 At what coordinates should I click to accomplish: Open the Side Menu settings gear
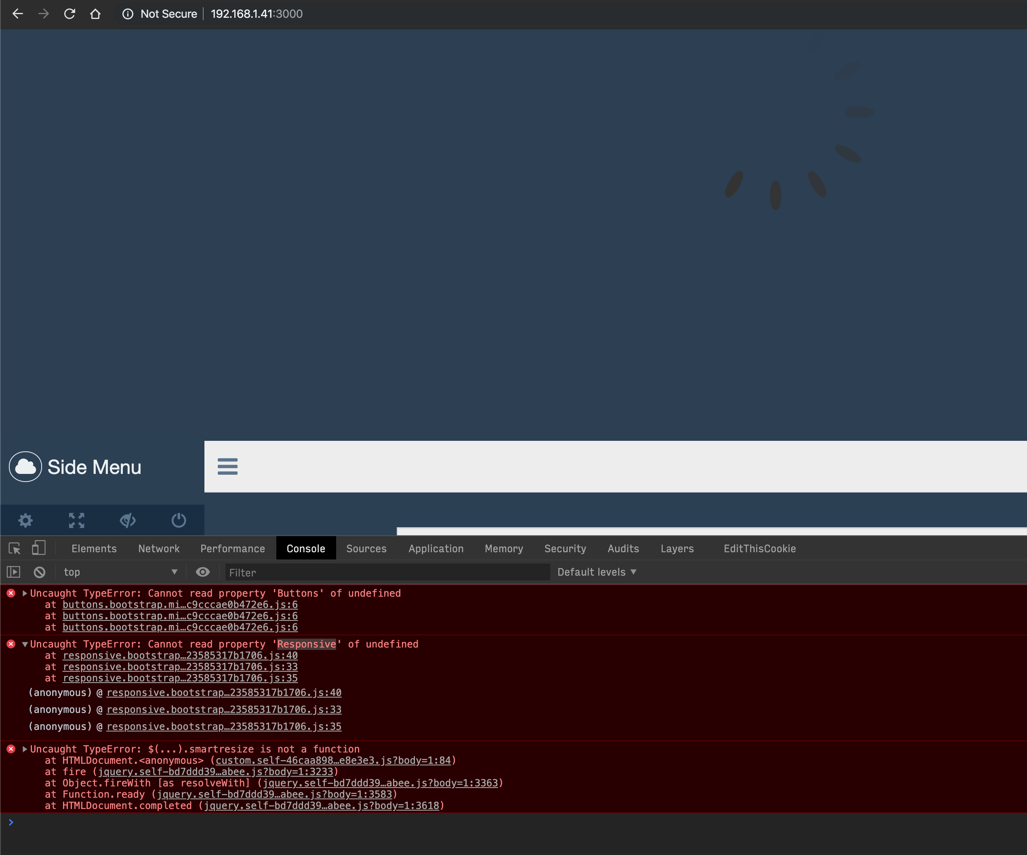click(25, 520)
